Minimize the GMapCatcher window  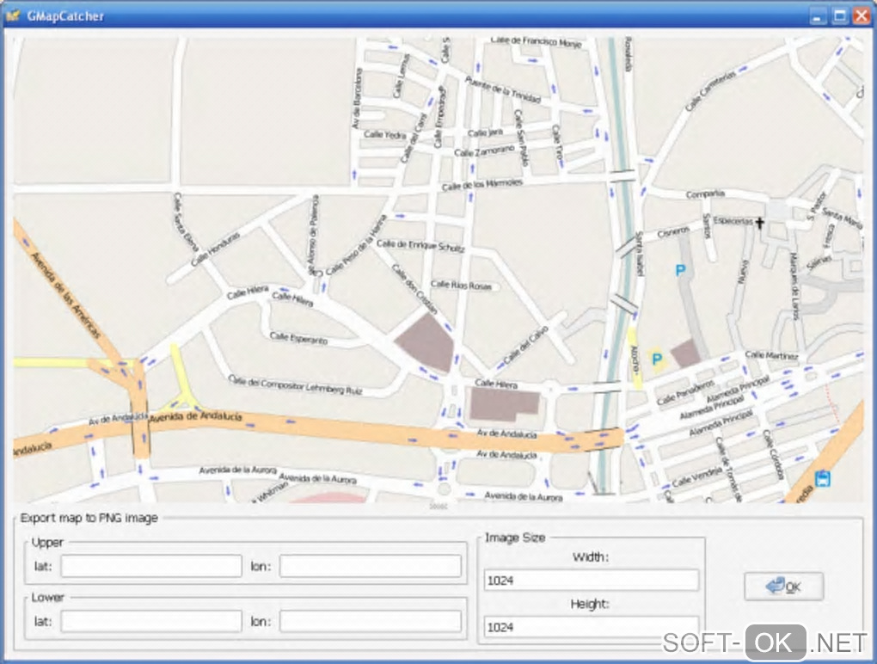point(817,15)
